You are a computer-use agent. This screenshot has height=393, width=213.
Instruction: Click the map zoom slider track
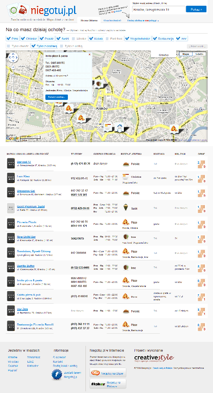[x=13, y=84]
